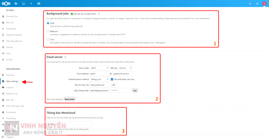Open the notifications bell icon
This screenshot has width=269, height=140.
click(250, 3)
